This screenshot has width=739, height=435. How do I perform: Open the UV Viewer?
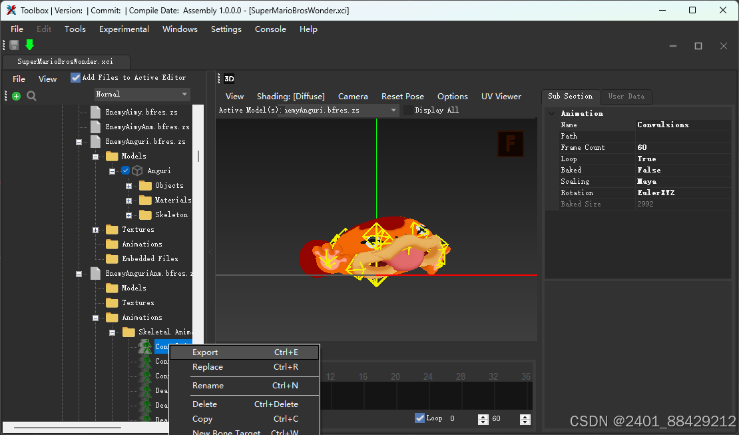coord(501,96)
